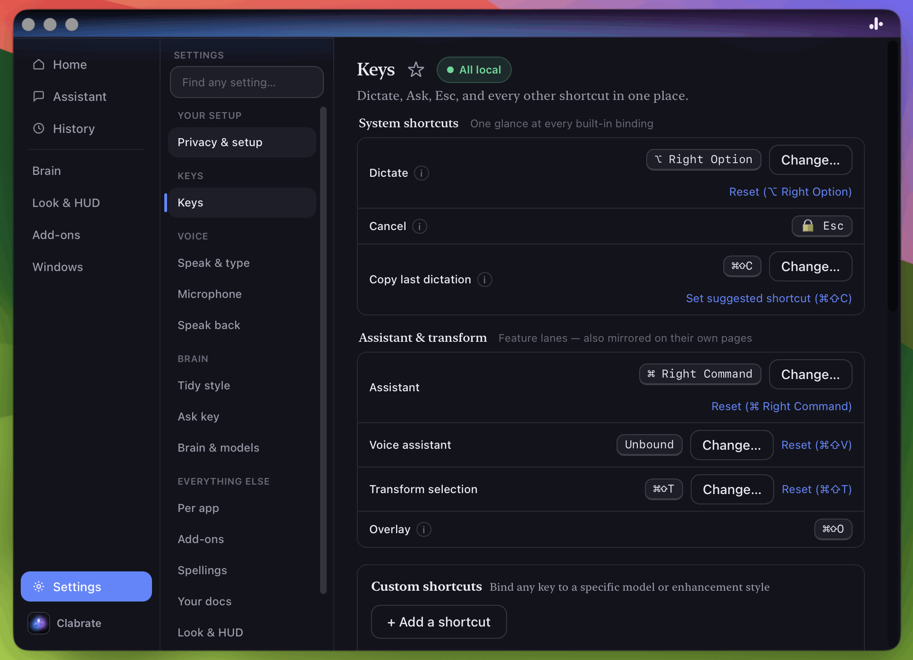Click Add a shortcut button
This screenshot has height=660, width=913.
click(439, 622)
